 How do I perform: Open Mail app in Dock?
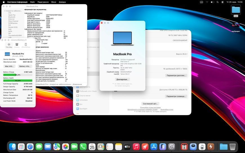tap(48, 147)
